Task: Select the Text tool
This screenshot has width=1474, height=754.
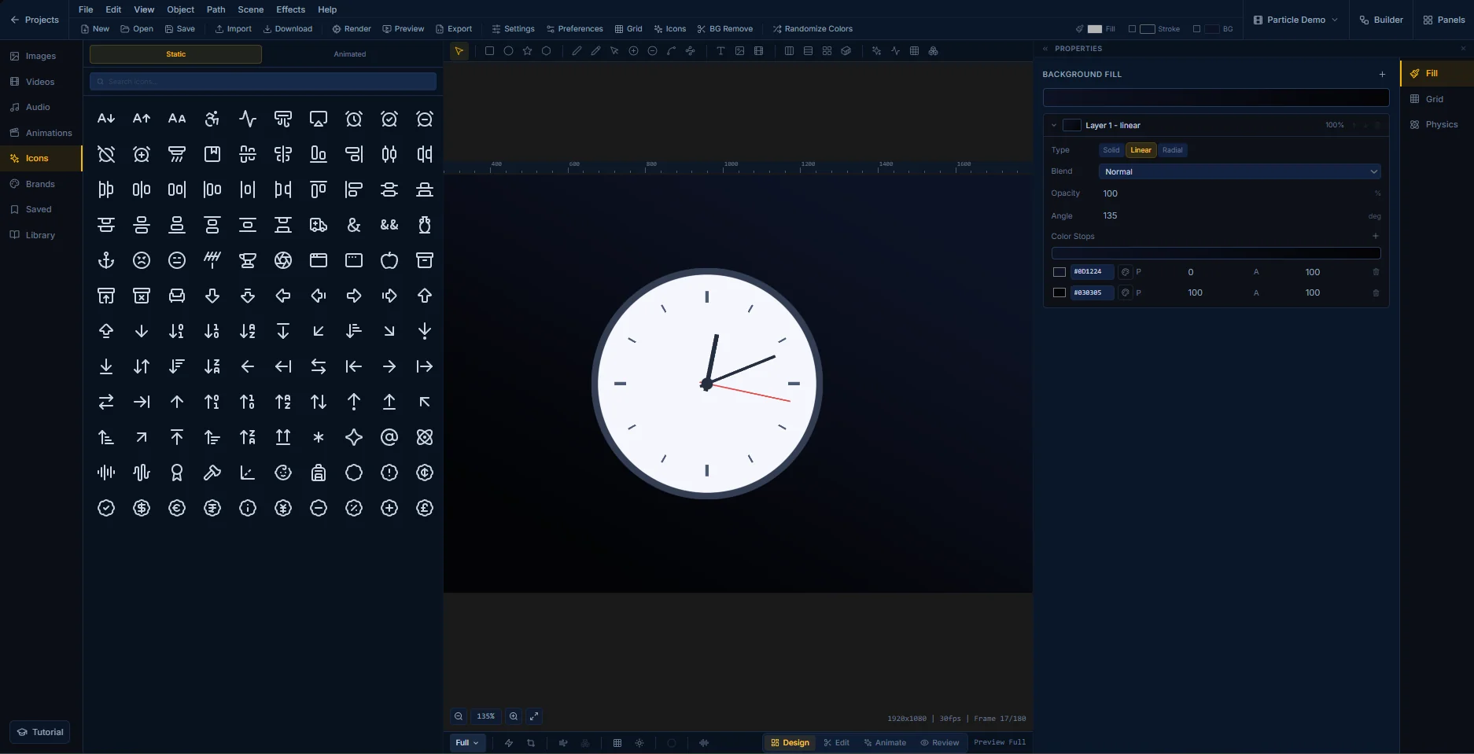Action: tap(720, 51)
